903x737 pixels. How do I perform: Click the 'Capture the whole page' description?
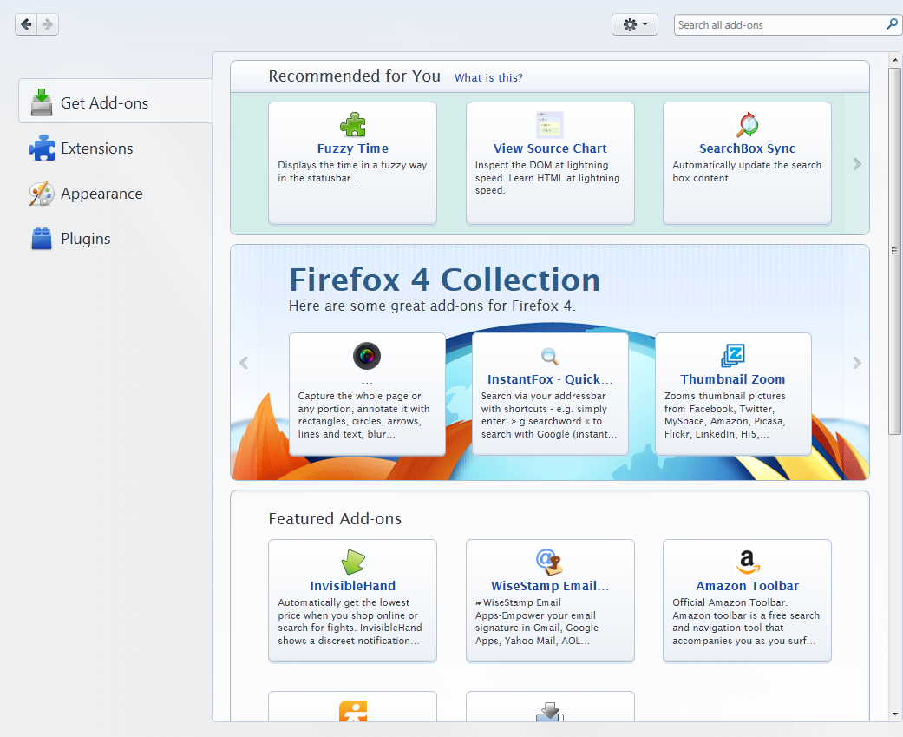pos(364,415)
